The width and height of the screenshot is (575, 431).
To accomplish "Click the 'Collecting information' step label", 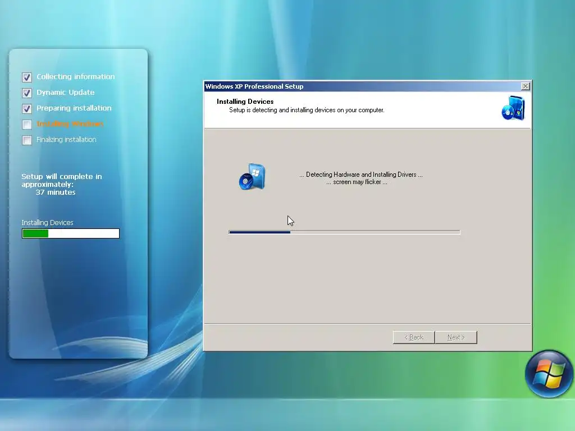I will pos(76,76).
